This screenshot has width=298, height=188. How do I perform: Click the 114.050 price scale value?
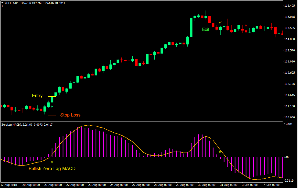pyautogui.click(x=289, y=39)
